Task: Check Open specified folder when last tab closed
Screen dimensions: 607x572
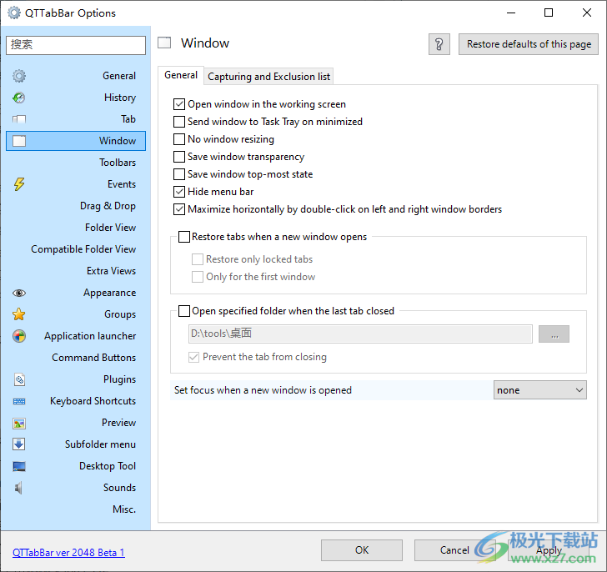Action: tap(184, 311)
